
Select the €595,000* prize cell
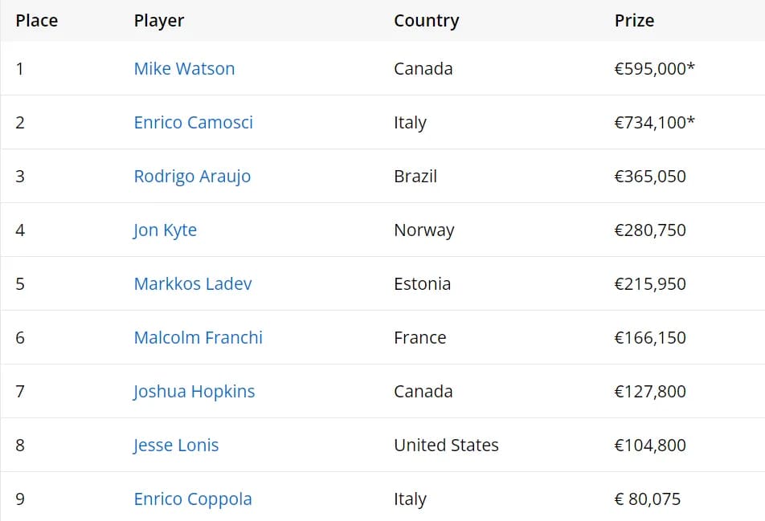click(x=654, y=69)
